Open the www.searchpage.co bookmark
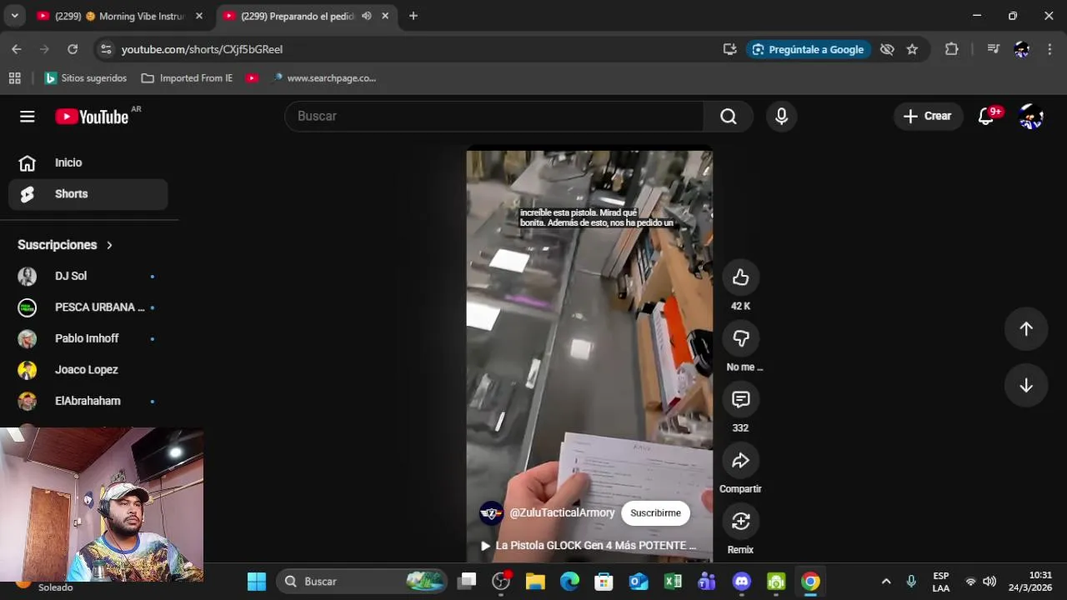 click(x=323, y=78)
